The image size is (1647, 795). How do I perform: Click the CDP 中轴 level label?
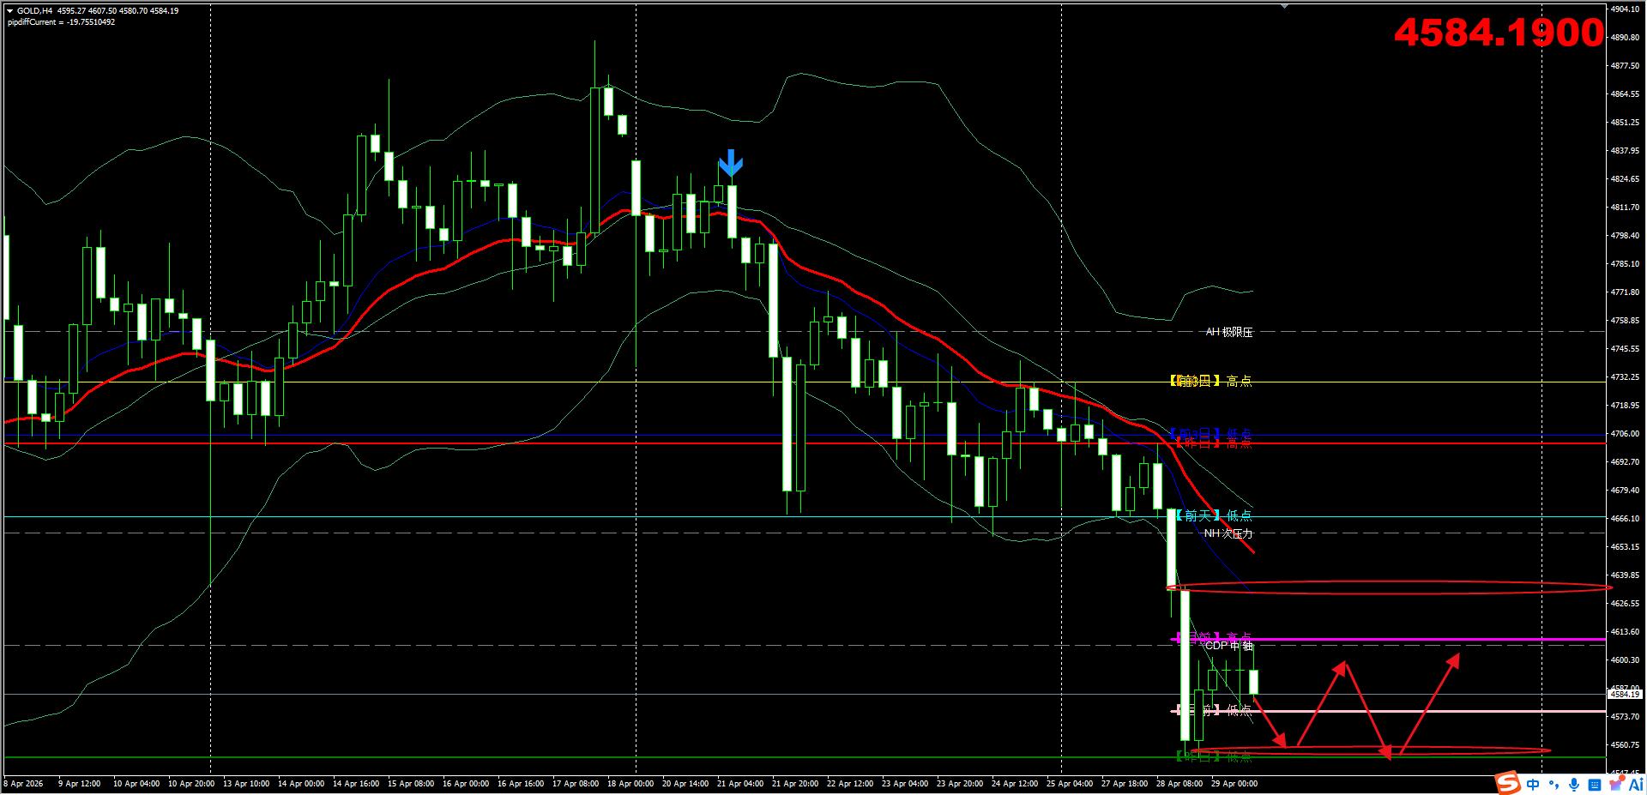pyautogui.click(x=1228, y=646)
